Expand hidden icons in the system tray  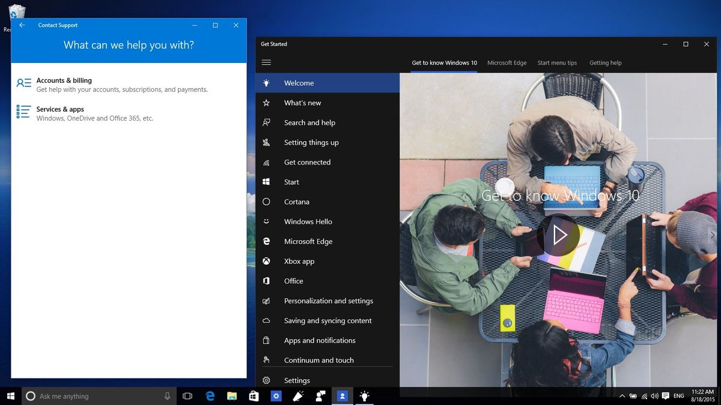click(622, 396)
